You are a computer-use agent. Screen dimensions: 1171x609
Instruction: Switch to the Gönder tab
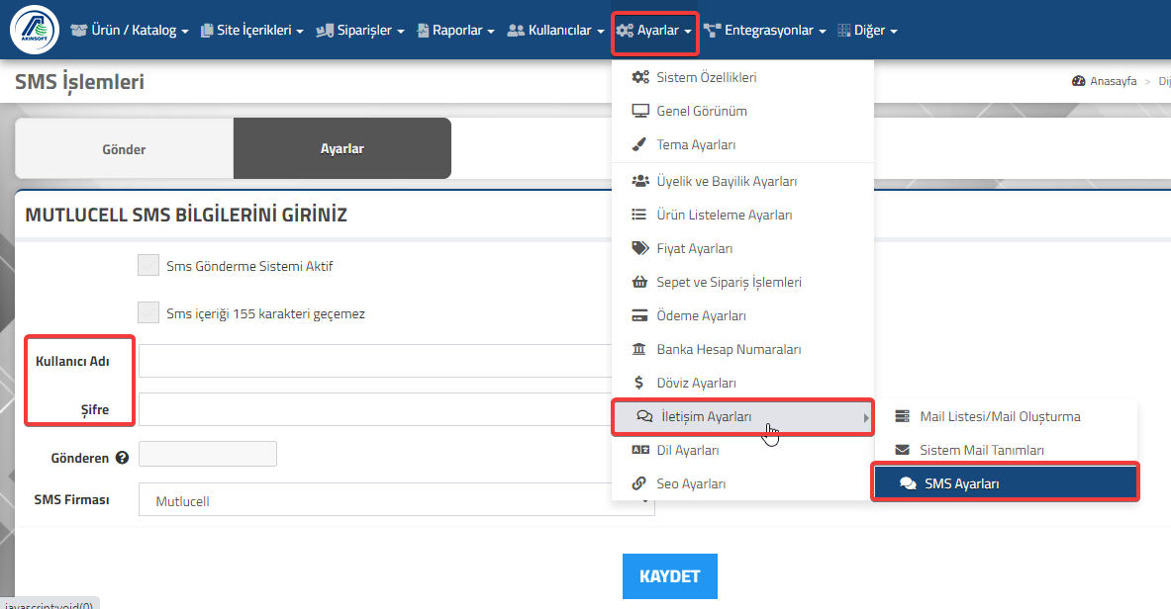coord(124,148)
